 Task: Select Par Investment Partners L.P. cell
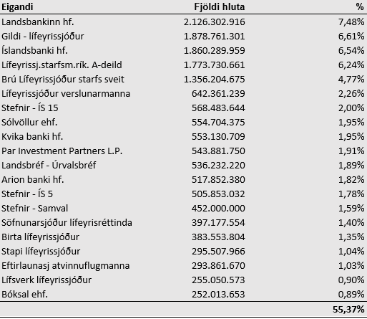[62, 151]
